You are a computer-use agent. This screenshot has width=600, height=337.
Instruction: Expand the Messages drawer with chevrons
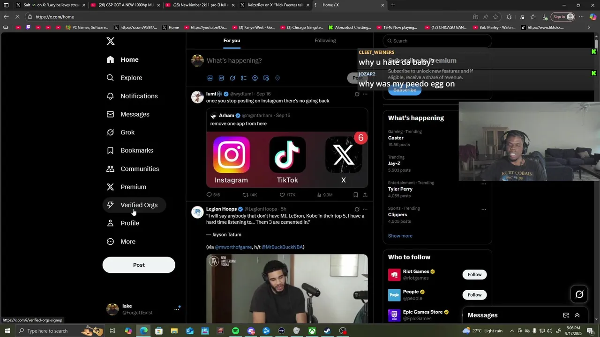click(577, 315)
